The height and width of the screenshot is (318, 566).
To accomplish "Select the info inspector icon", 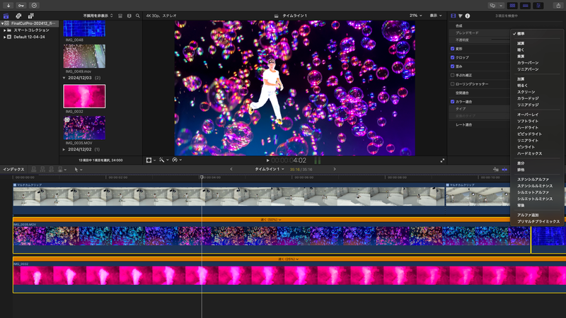I will pos(468,16).
